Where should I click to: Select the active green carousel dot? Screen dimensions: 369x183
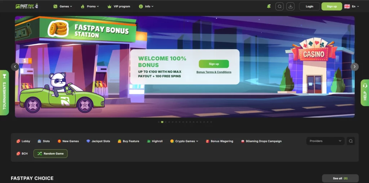point(162,122)
